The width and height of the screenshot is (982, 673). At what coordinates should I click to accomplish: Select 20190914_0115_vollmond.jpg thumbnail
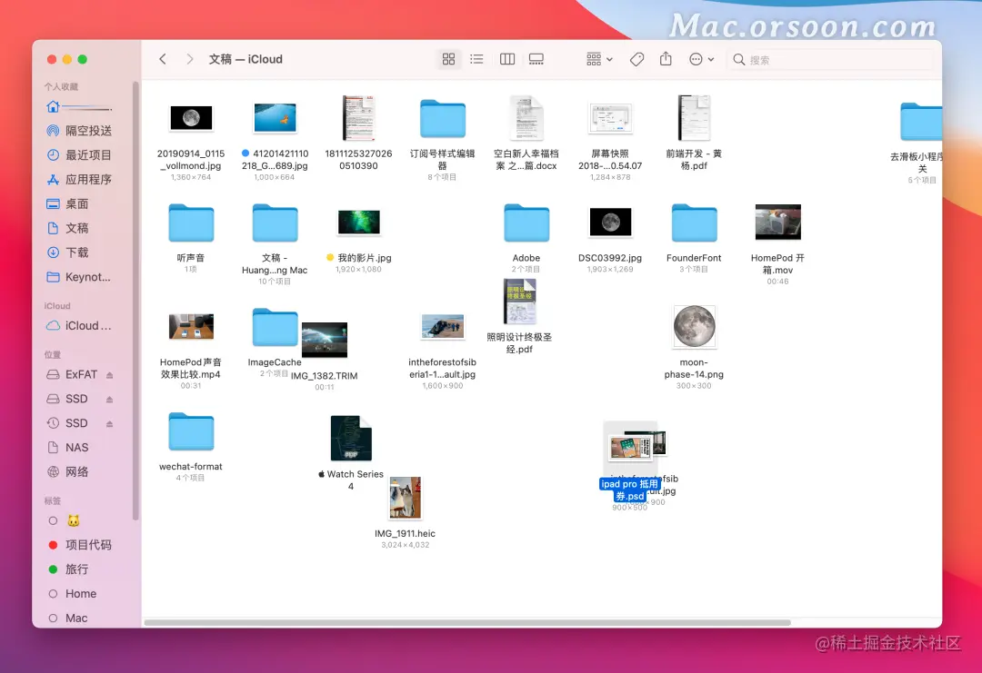[191, 117]
